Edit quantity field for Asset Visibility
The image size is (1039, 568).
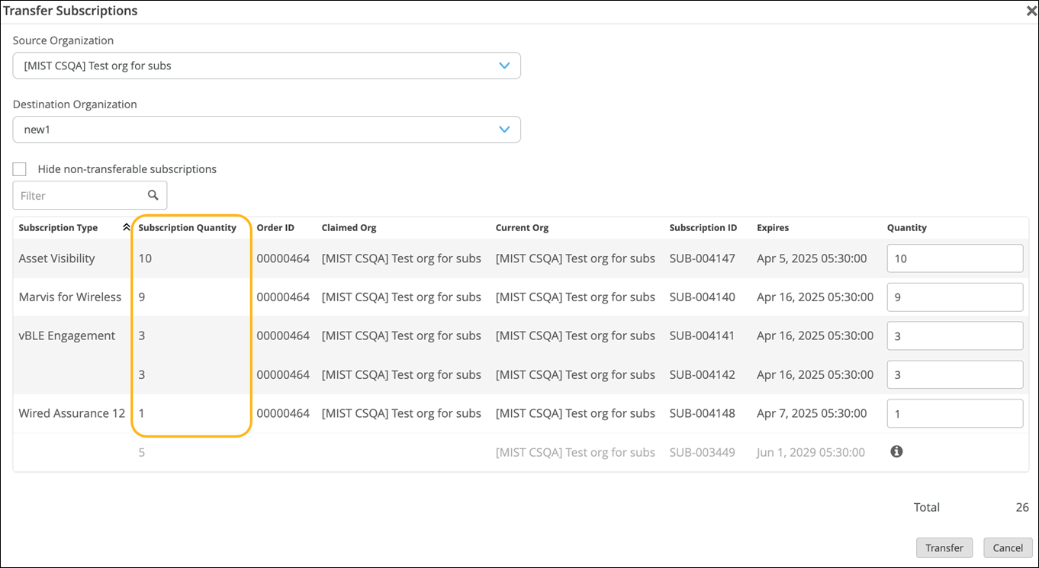954,258
